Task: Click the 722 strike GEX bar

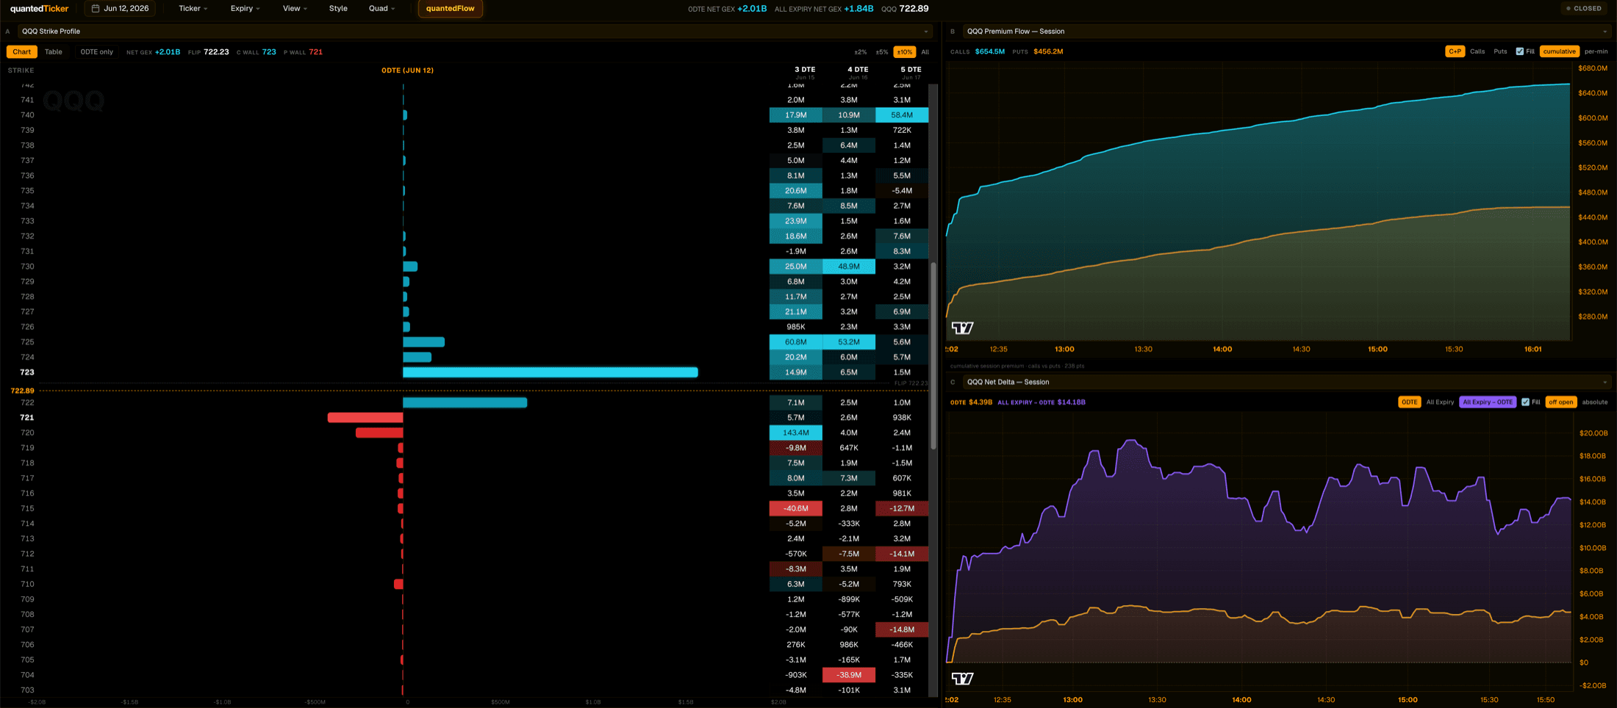Action: [x=465, y=402]
